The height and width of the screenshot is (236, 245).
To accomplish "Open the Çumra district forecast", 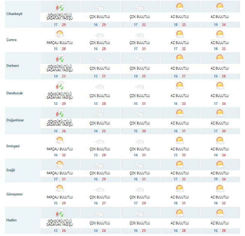I will pyautogui.click(x=12, y=39).
